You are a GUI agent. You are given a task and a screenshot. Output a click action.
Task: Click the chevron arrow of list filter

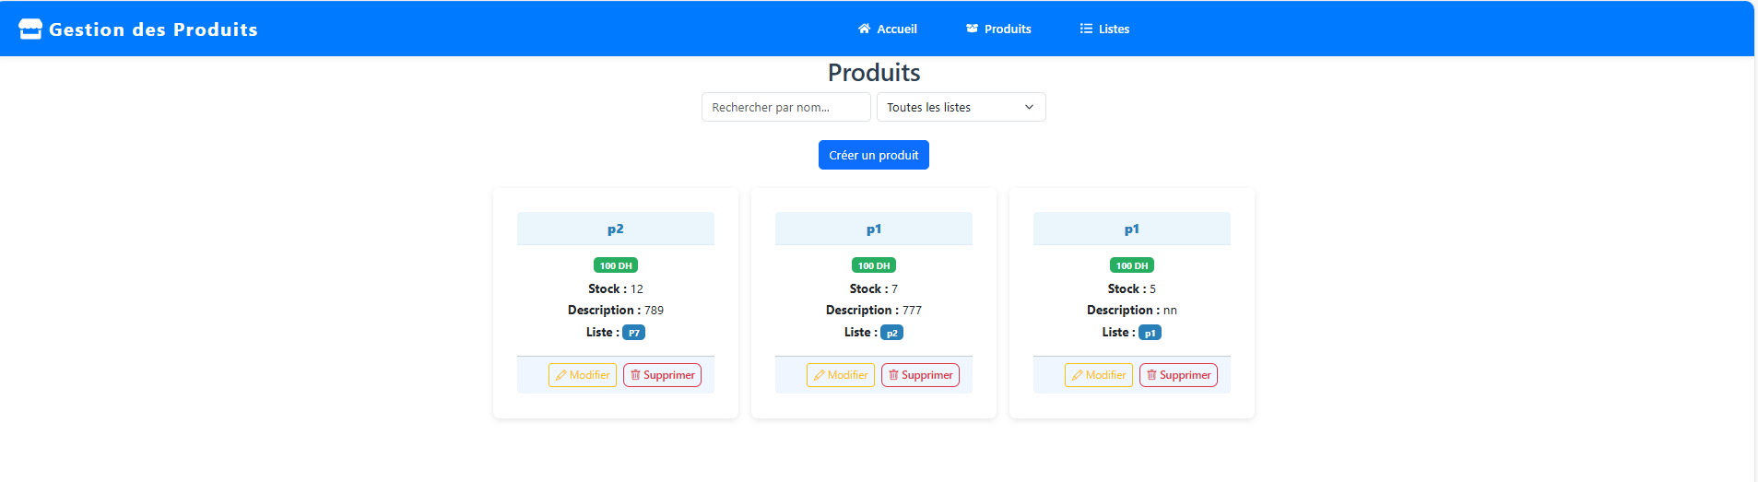coord(1029,107)
